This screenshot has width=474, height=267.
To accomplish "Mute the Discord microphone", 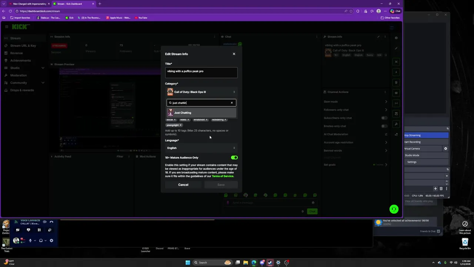I will pyautogui.click(x=30, y=241).
